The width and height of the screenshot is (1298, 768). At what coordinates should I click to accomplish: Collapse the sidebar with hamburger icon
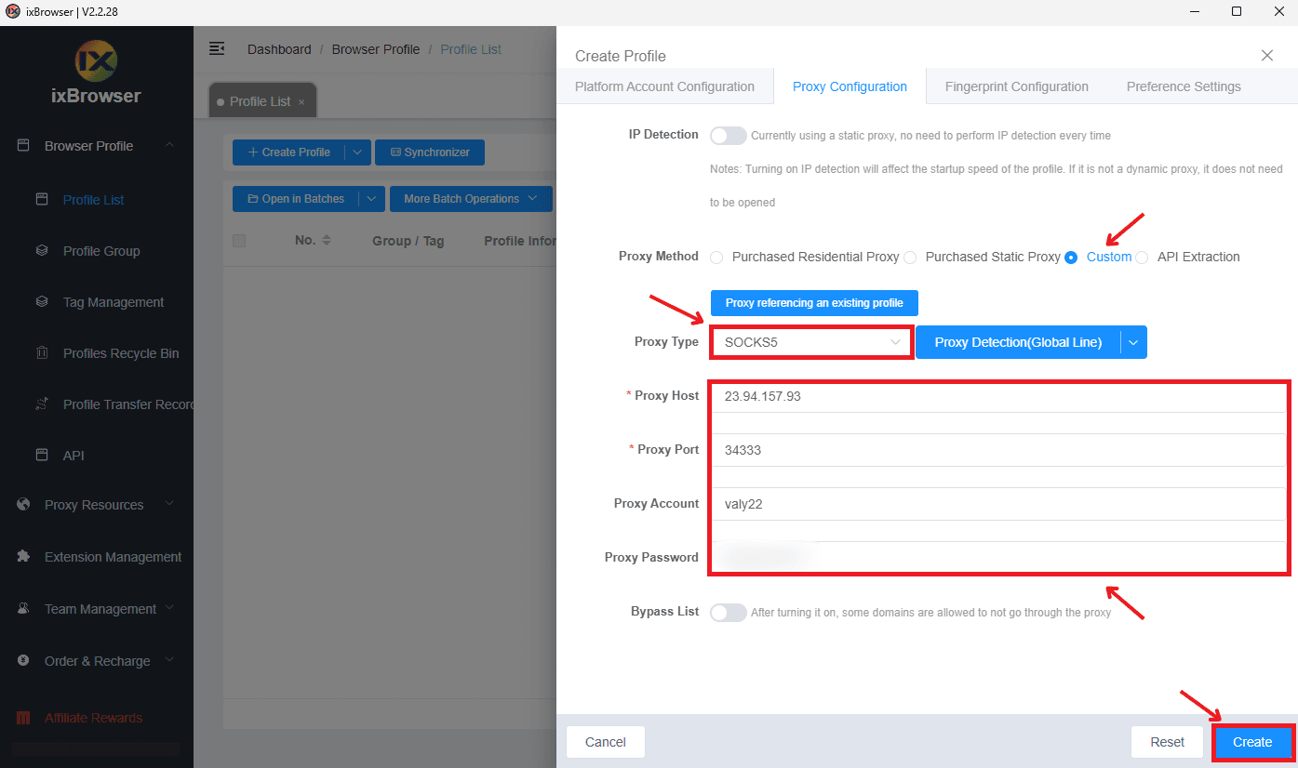tap(217, 48)
